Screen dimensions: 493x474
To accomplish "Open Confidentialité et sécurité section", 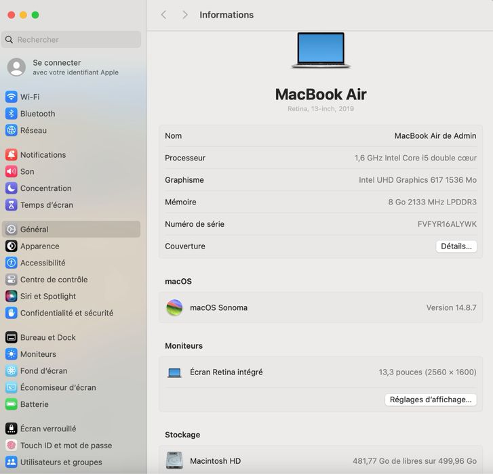I will (x=71, y=313).
